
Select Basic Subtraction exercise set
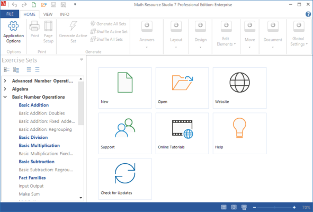[37, 162]
